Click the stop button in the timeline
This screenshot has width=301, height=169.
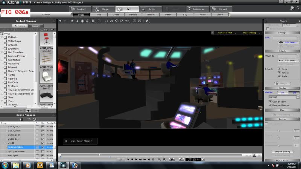132,159
